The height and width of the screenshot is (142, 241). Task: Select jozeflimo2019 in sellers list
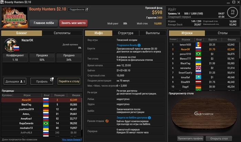(x=41, y=109)
